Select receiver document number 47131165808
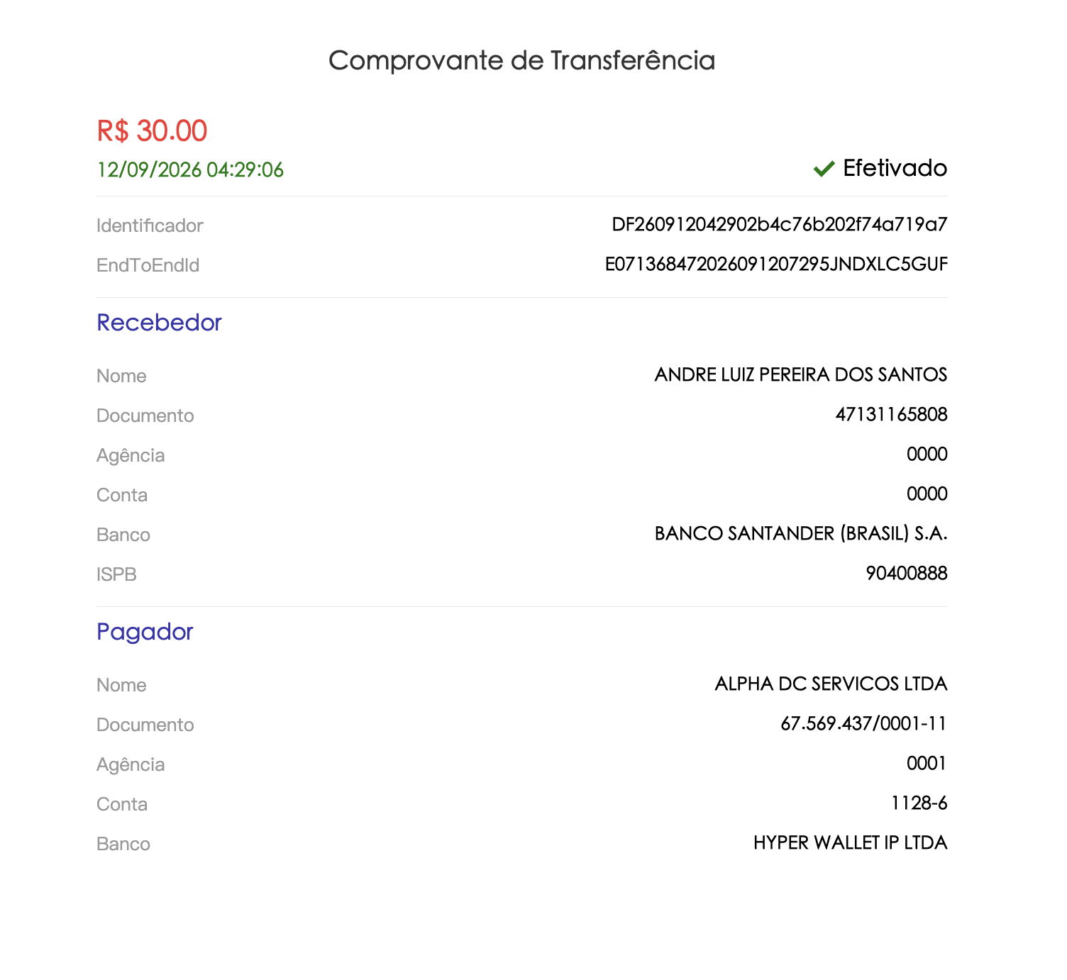Image resolution: width=1067 pixels, height=980 pixels. [x=891, y=414]
